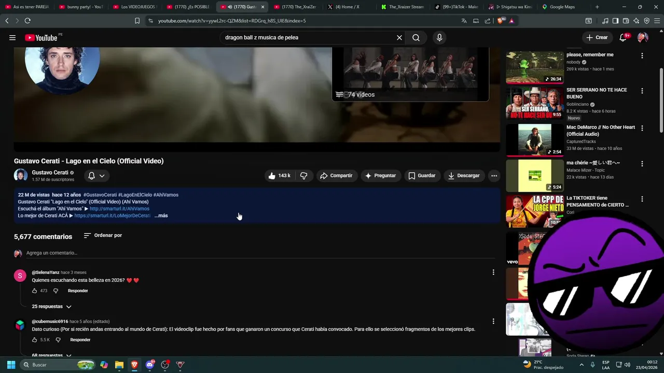Screen dimensions: 664x373
Task: Toggle the Brave sidebar panel
Action: tap(615, 21)
